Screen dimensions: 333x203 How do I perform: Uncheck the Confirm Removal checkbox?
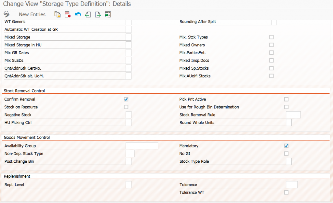126,99
